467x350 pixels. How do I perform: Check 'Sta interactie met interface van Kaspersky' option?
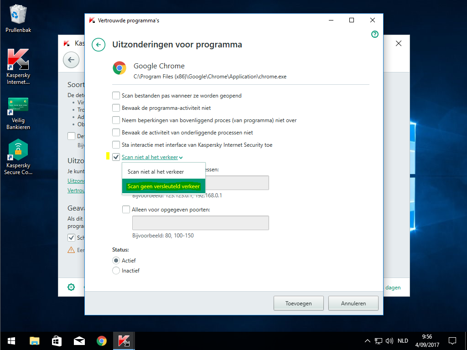pyautogui.click(x=116, y=145)
